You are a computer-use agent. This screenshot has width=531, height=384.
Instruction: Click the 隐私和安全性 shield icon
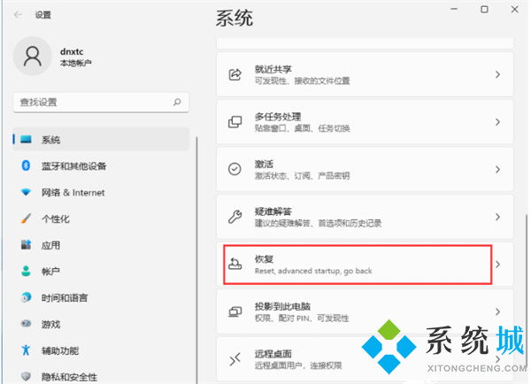click(26, 376)
